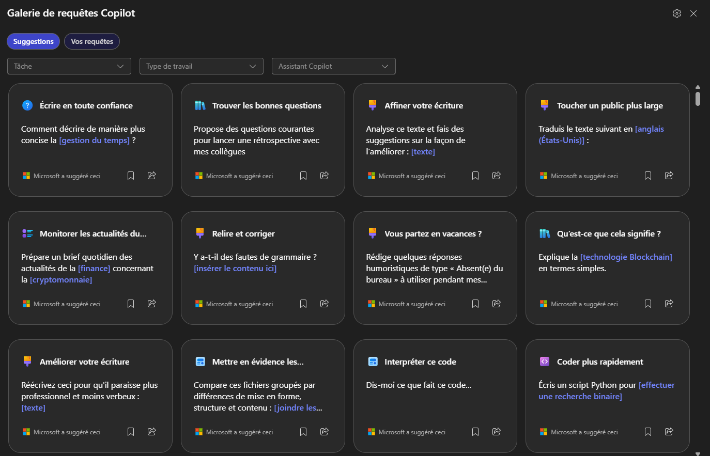Bookmark the 'Mettre en évidence les...' prompt
The width and height of the screenshot is (710, 456).
303,432
